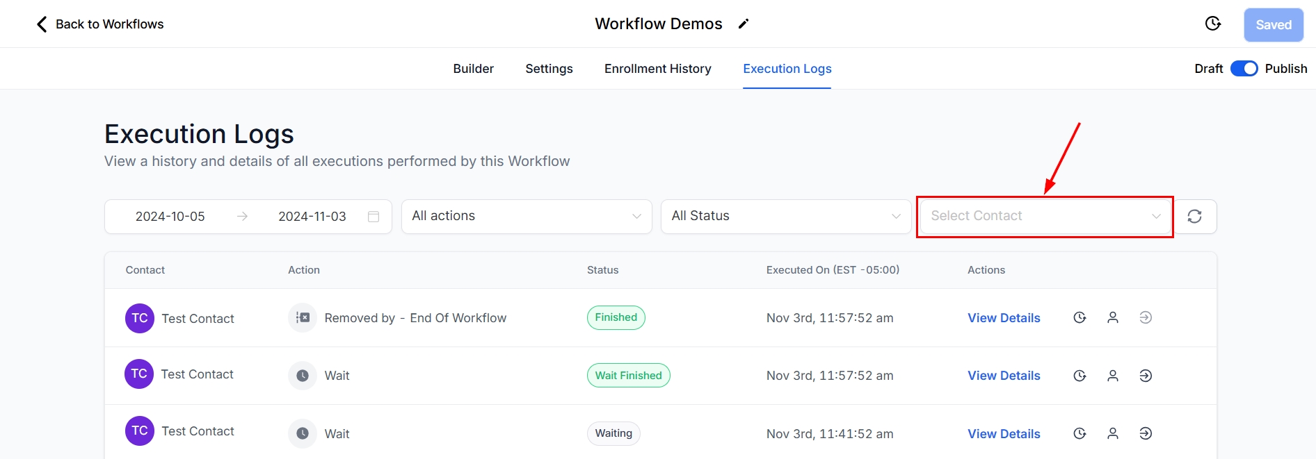Click history icon in End Of Workflow row
The image size is (1316, 459).
tap(1080, 318)
